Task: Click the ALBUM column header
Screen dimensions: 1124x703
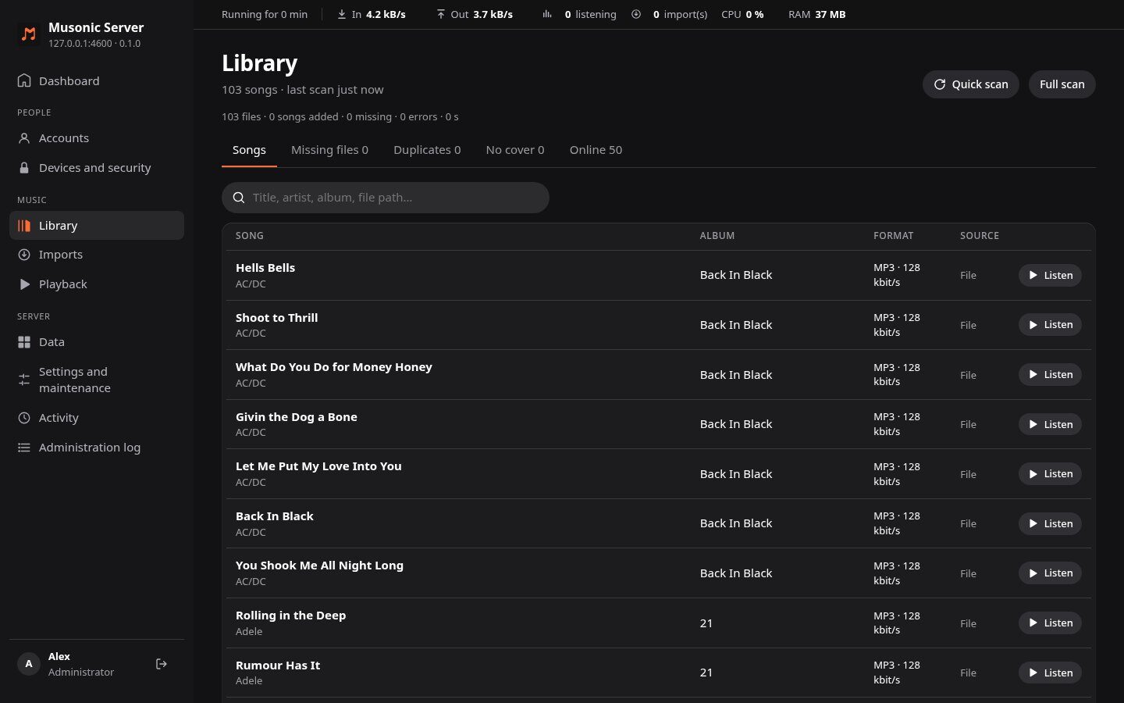Action: [717, 236]
